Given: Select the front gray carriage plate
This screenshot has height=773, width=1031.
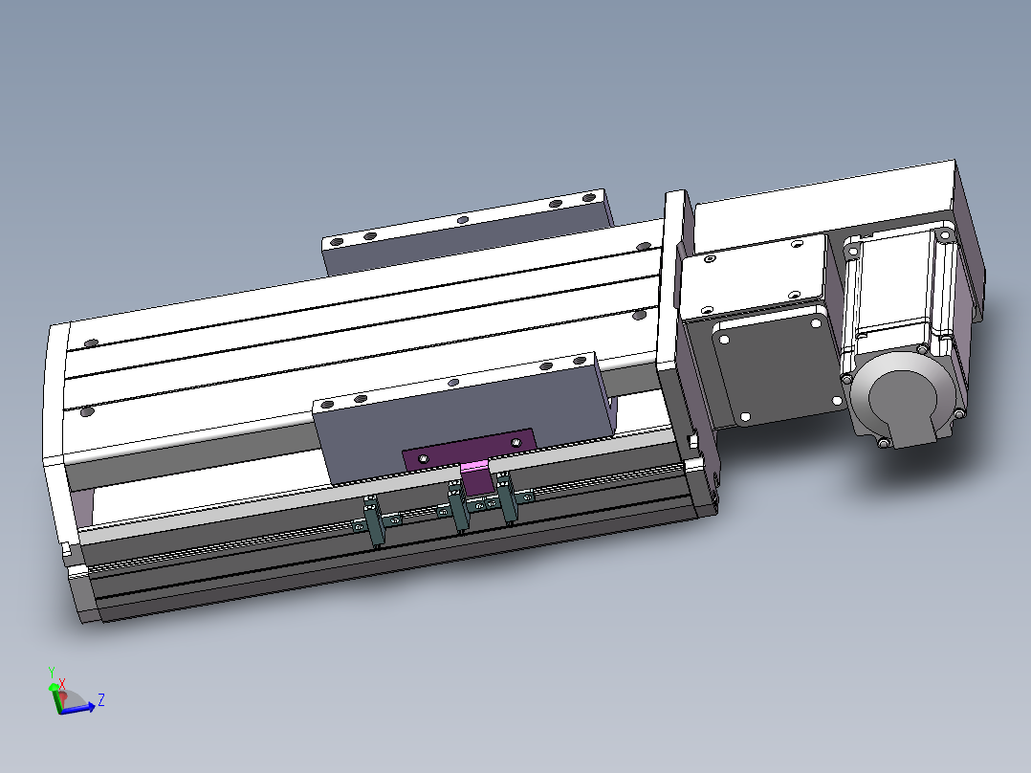Looking at the screenshot, I should [x=464, y=417].
